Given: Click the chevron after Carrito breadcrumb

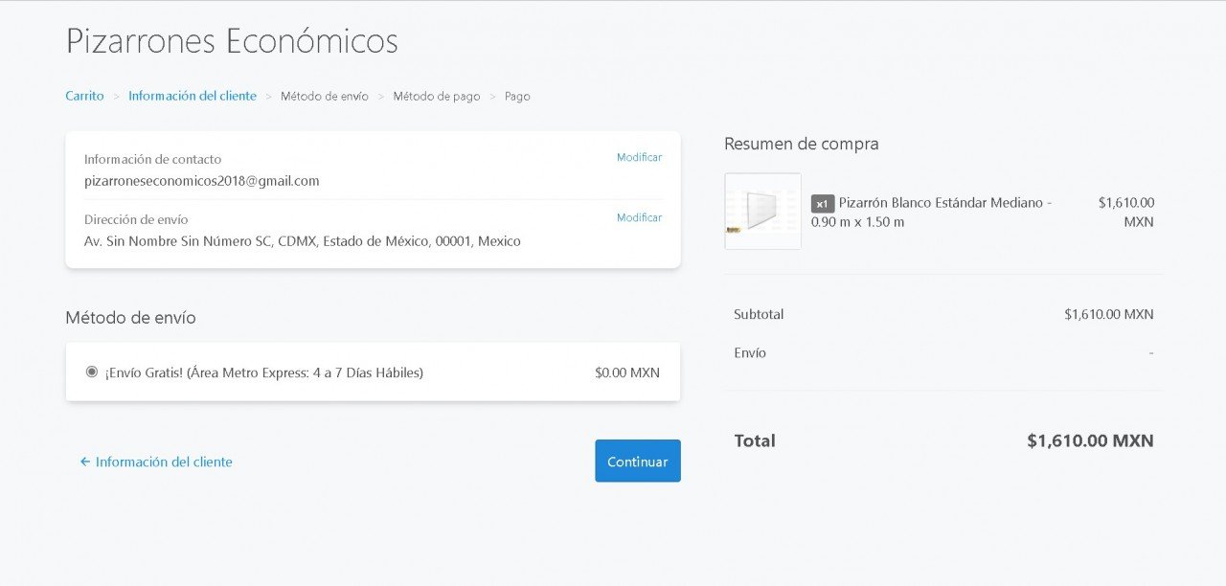Looking at the screenshot, I should [x=117, y=97].
